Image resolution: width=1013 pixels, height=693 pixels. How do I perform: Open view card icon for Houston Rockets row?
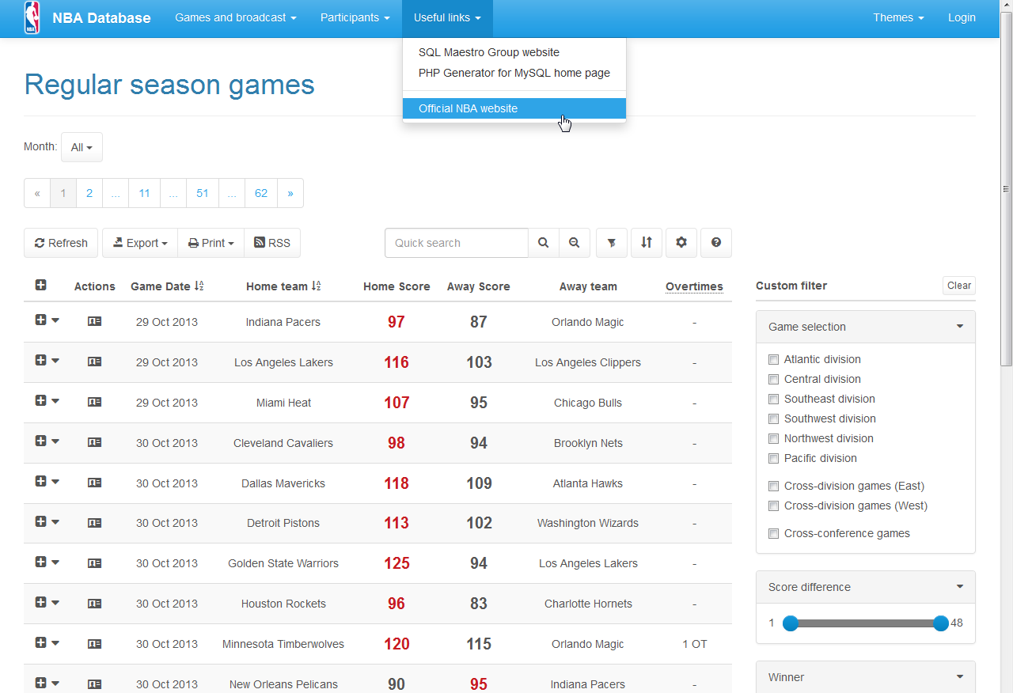(x=95, y=604)
